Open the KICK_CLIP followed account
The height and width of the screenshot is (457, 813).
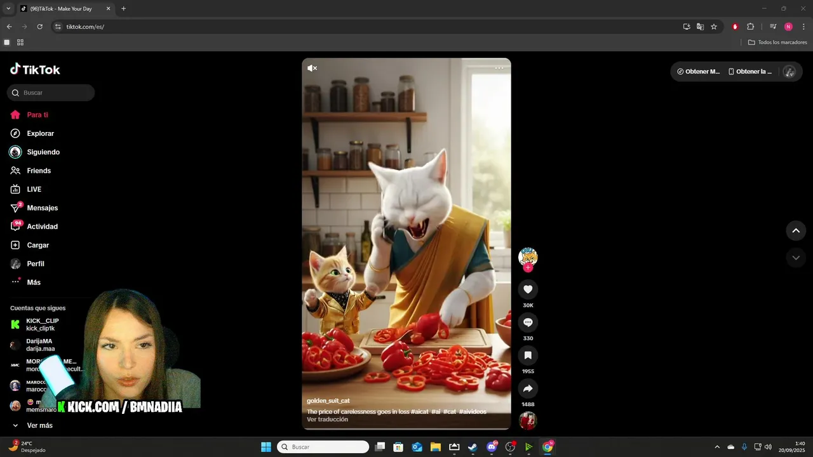pos(42,324)
